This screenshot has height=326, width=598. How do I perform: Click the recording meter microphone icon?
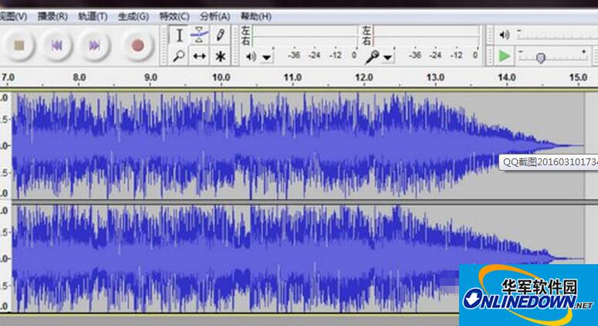pos(372,57)
